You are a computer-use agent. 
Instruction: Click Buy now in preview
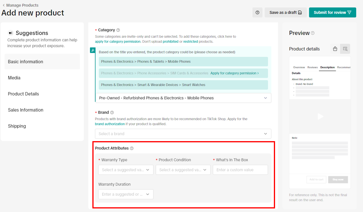(338, 180)
